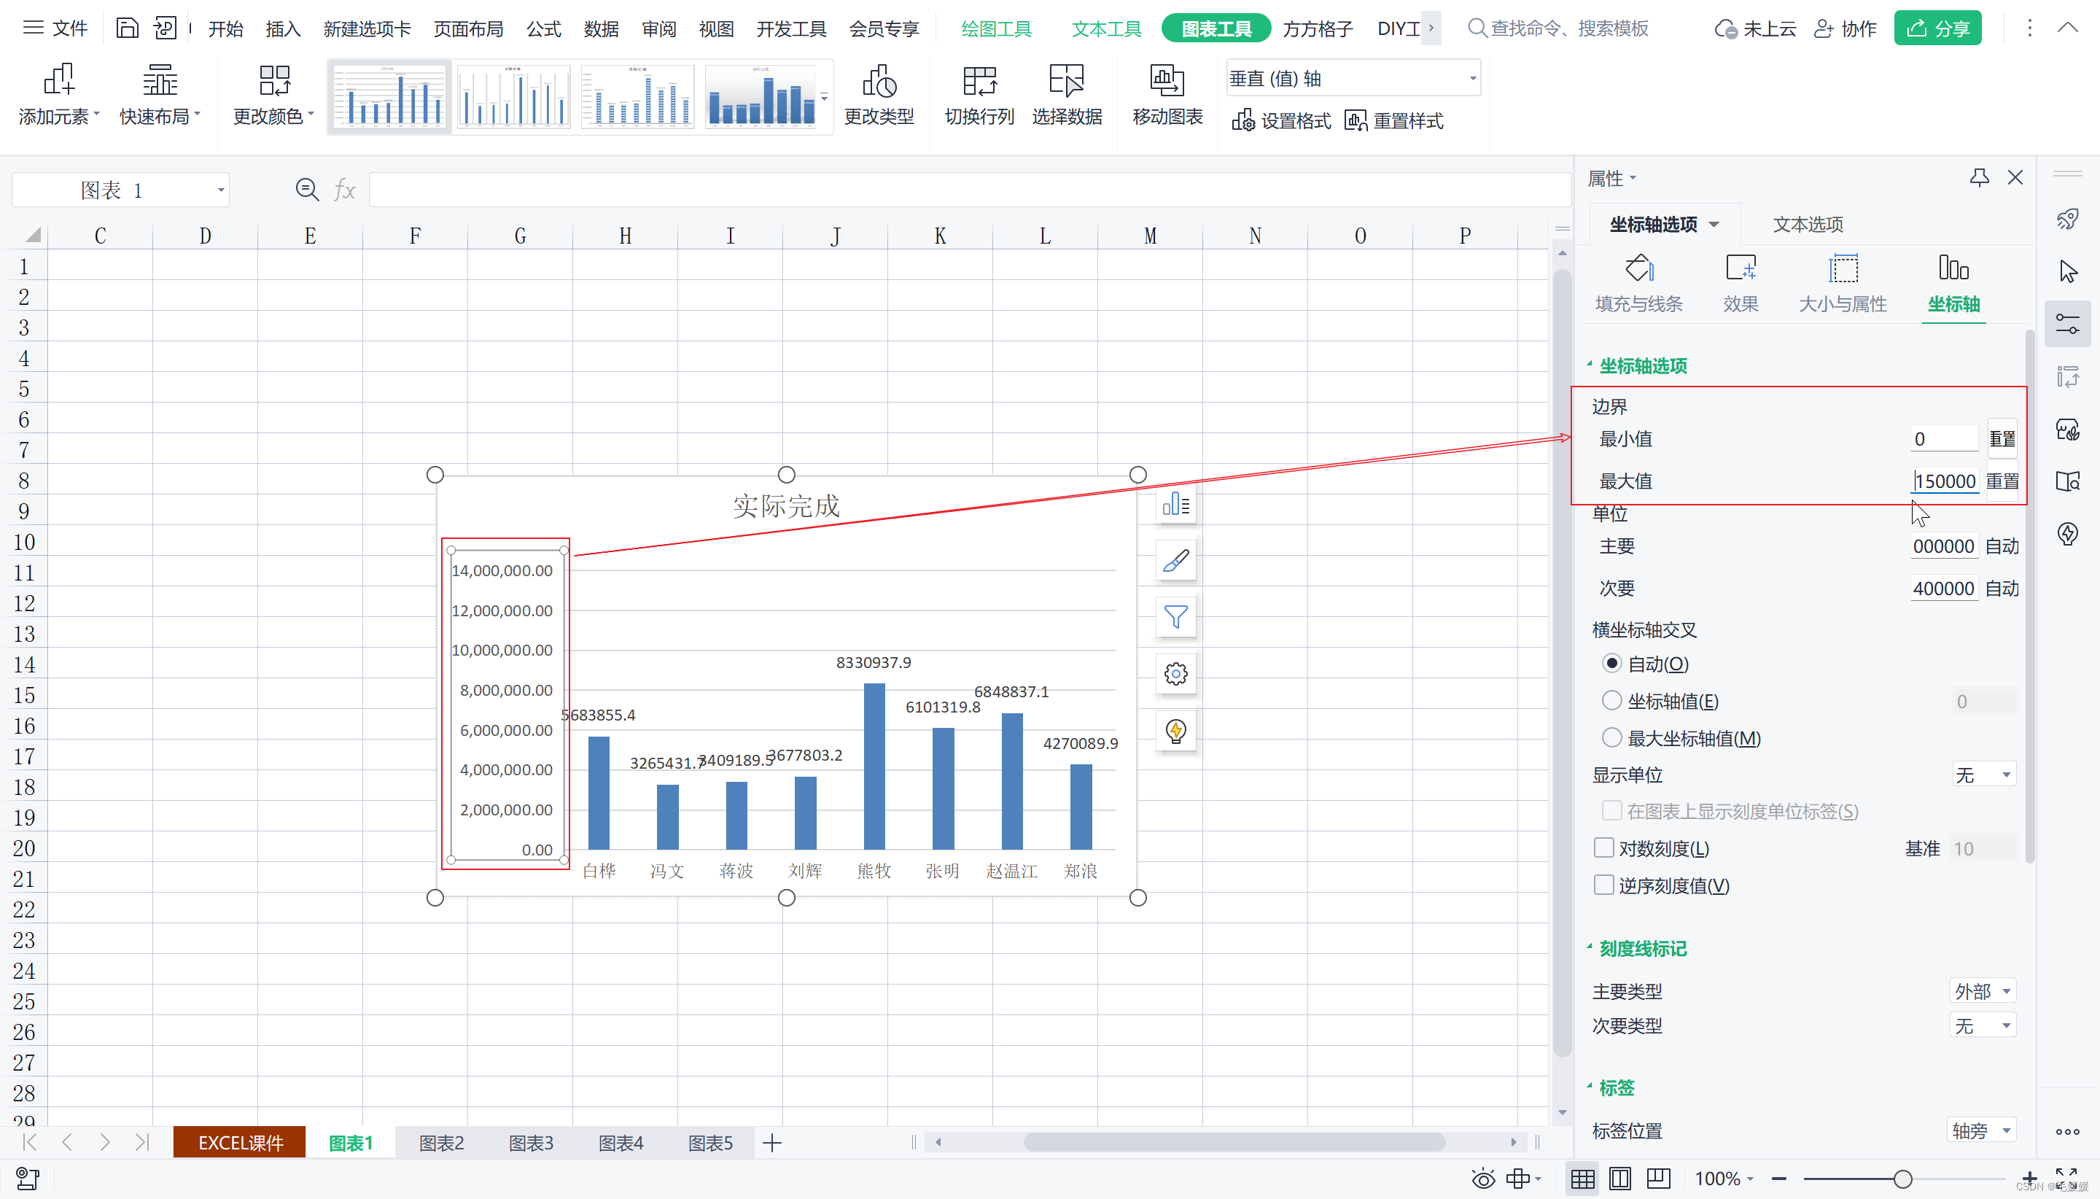Enable the 逆序刻度值(V) checkbox

[x=1603, y=885]
